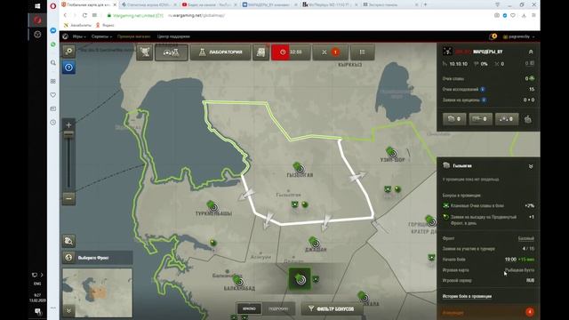Open the building icon toolbar button
The height and width of the screenshot is (320, 569).
(260, 52)
